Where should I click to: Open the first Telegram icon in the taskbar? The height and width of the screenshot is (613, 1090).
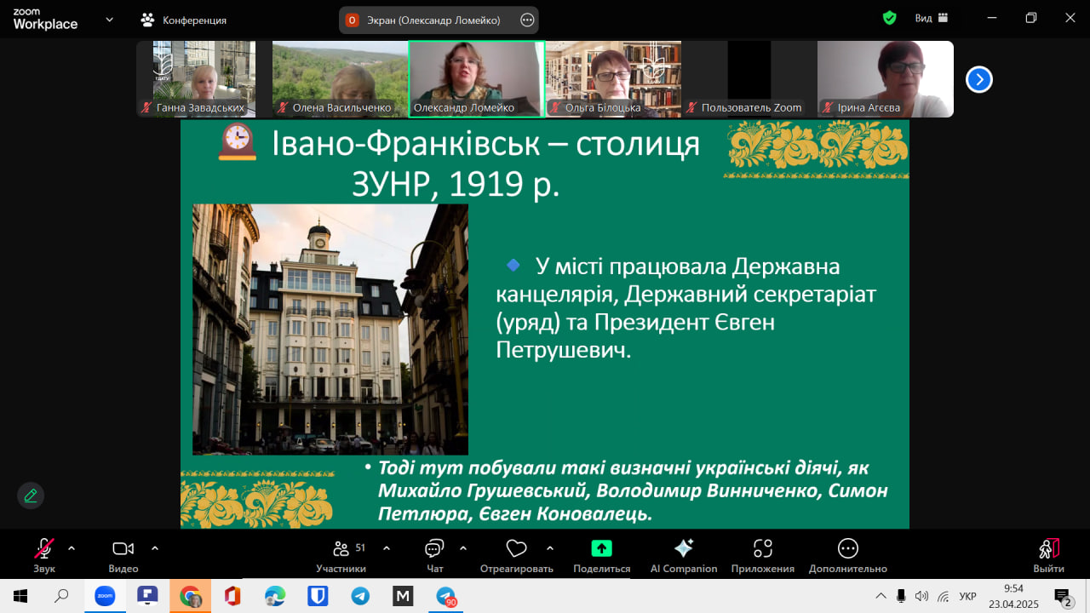pos(360,596)
